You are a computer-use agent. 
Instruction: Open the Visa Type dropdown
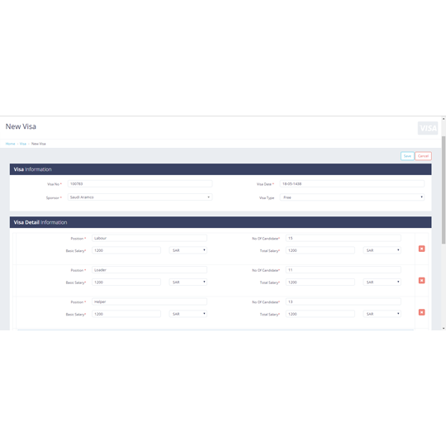[352, 197]
